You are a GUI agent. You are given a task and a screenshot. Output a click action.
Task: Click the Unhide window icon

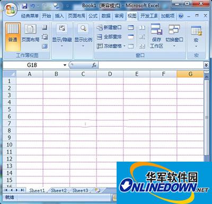(x=131, y=46)
